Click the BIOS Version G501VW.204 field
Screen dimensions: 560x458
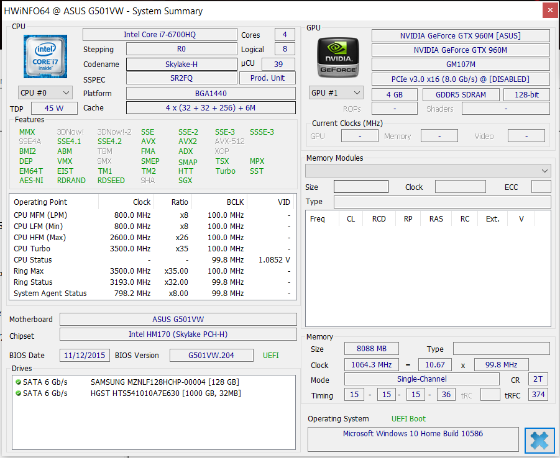(x=212, y=356)
